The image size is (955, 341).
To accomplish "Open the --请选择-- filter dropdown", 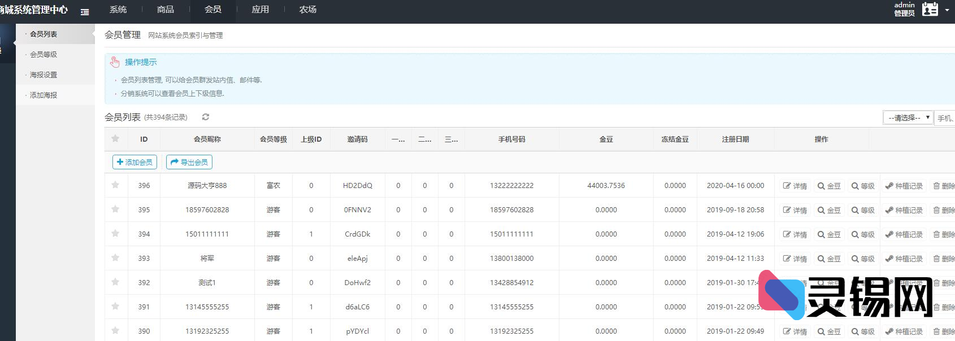I will click(908, 117).
